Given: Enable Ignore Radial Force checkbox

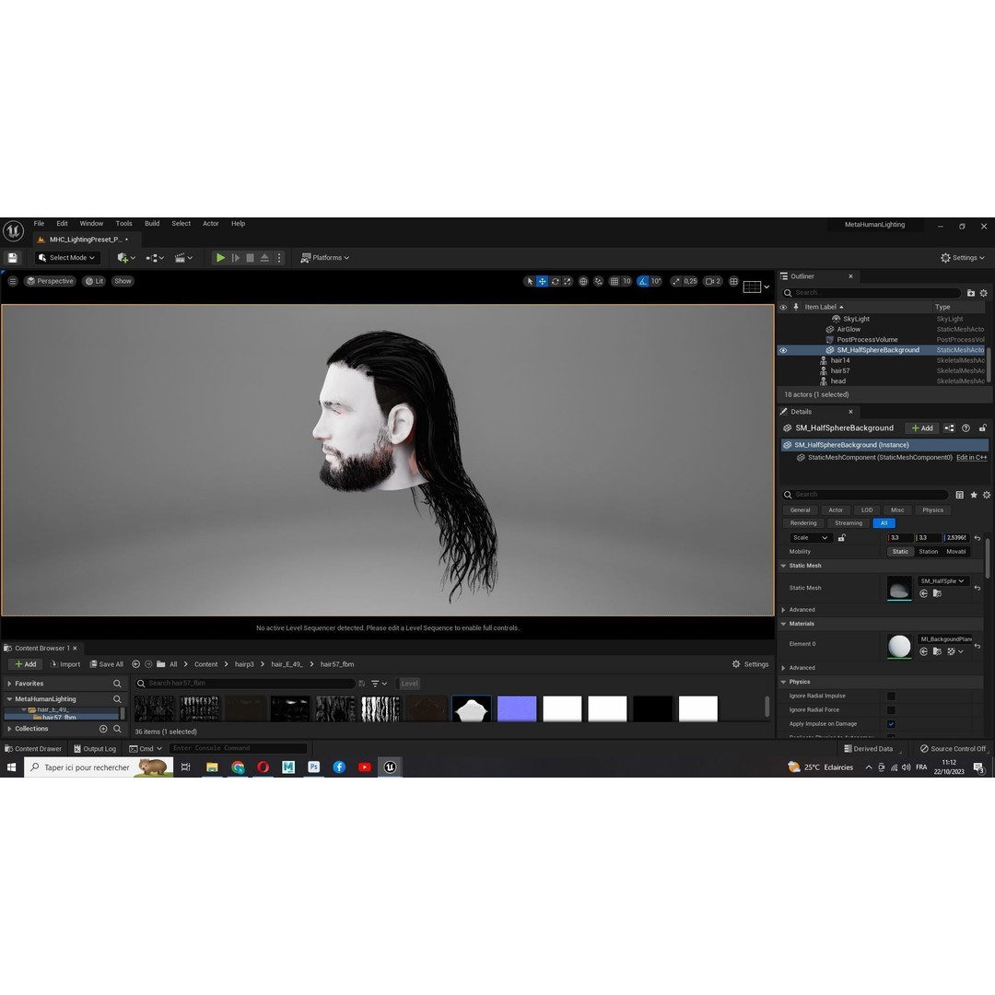Looking at the screenshot, I should pos(891,710).
